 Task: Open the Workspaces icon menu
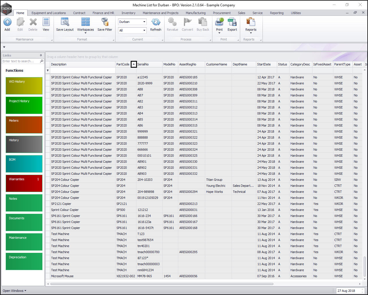click(85, 22)
